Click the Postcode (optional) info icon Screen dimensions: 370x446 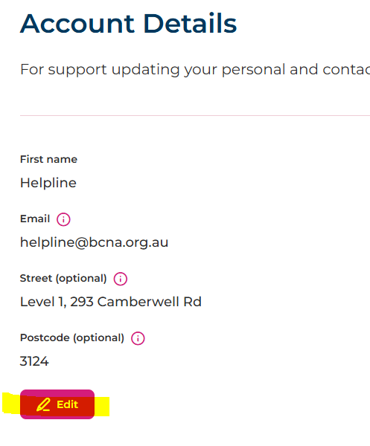pos(138,338)
